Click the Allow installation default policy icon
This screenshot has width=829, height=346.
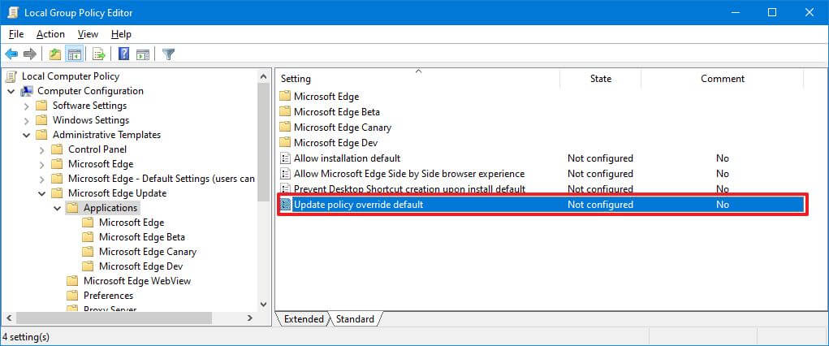click(286, 158)
